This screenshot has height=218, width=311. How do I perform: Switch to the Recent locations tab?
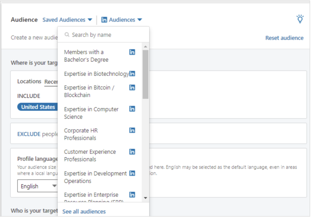click(51, 82)
